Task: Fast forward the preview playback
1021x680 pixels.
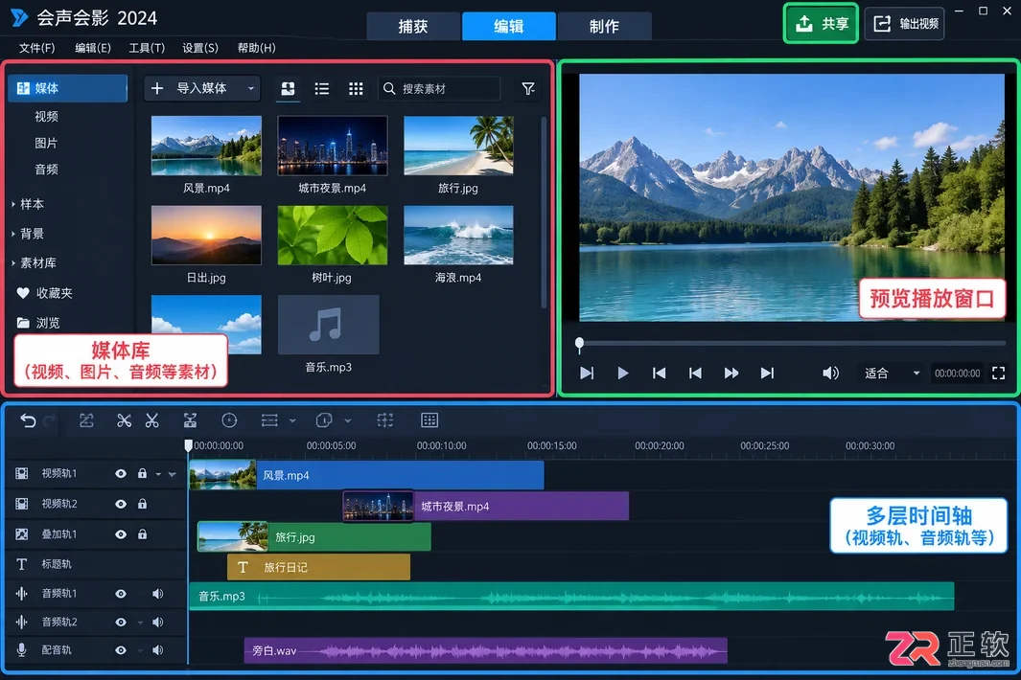Action: pos(731,373)
